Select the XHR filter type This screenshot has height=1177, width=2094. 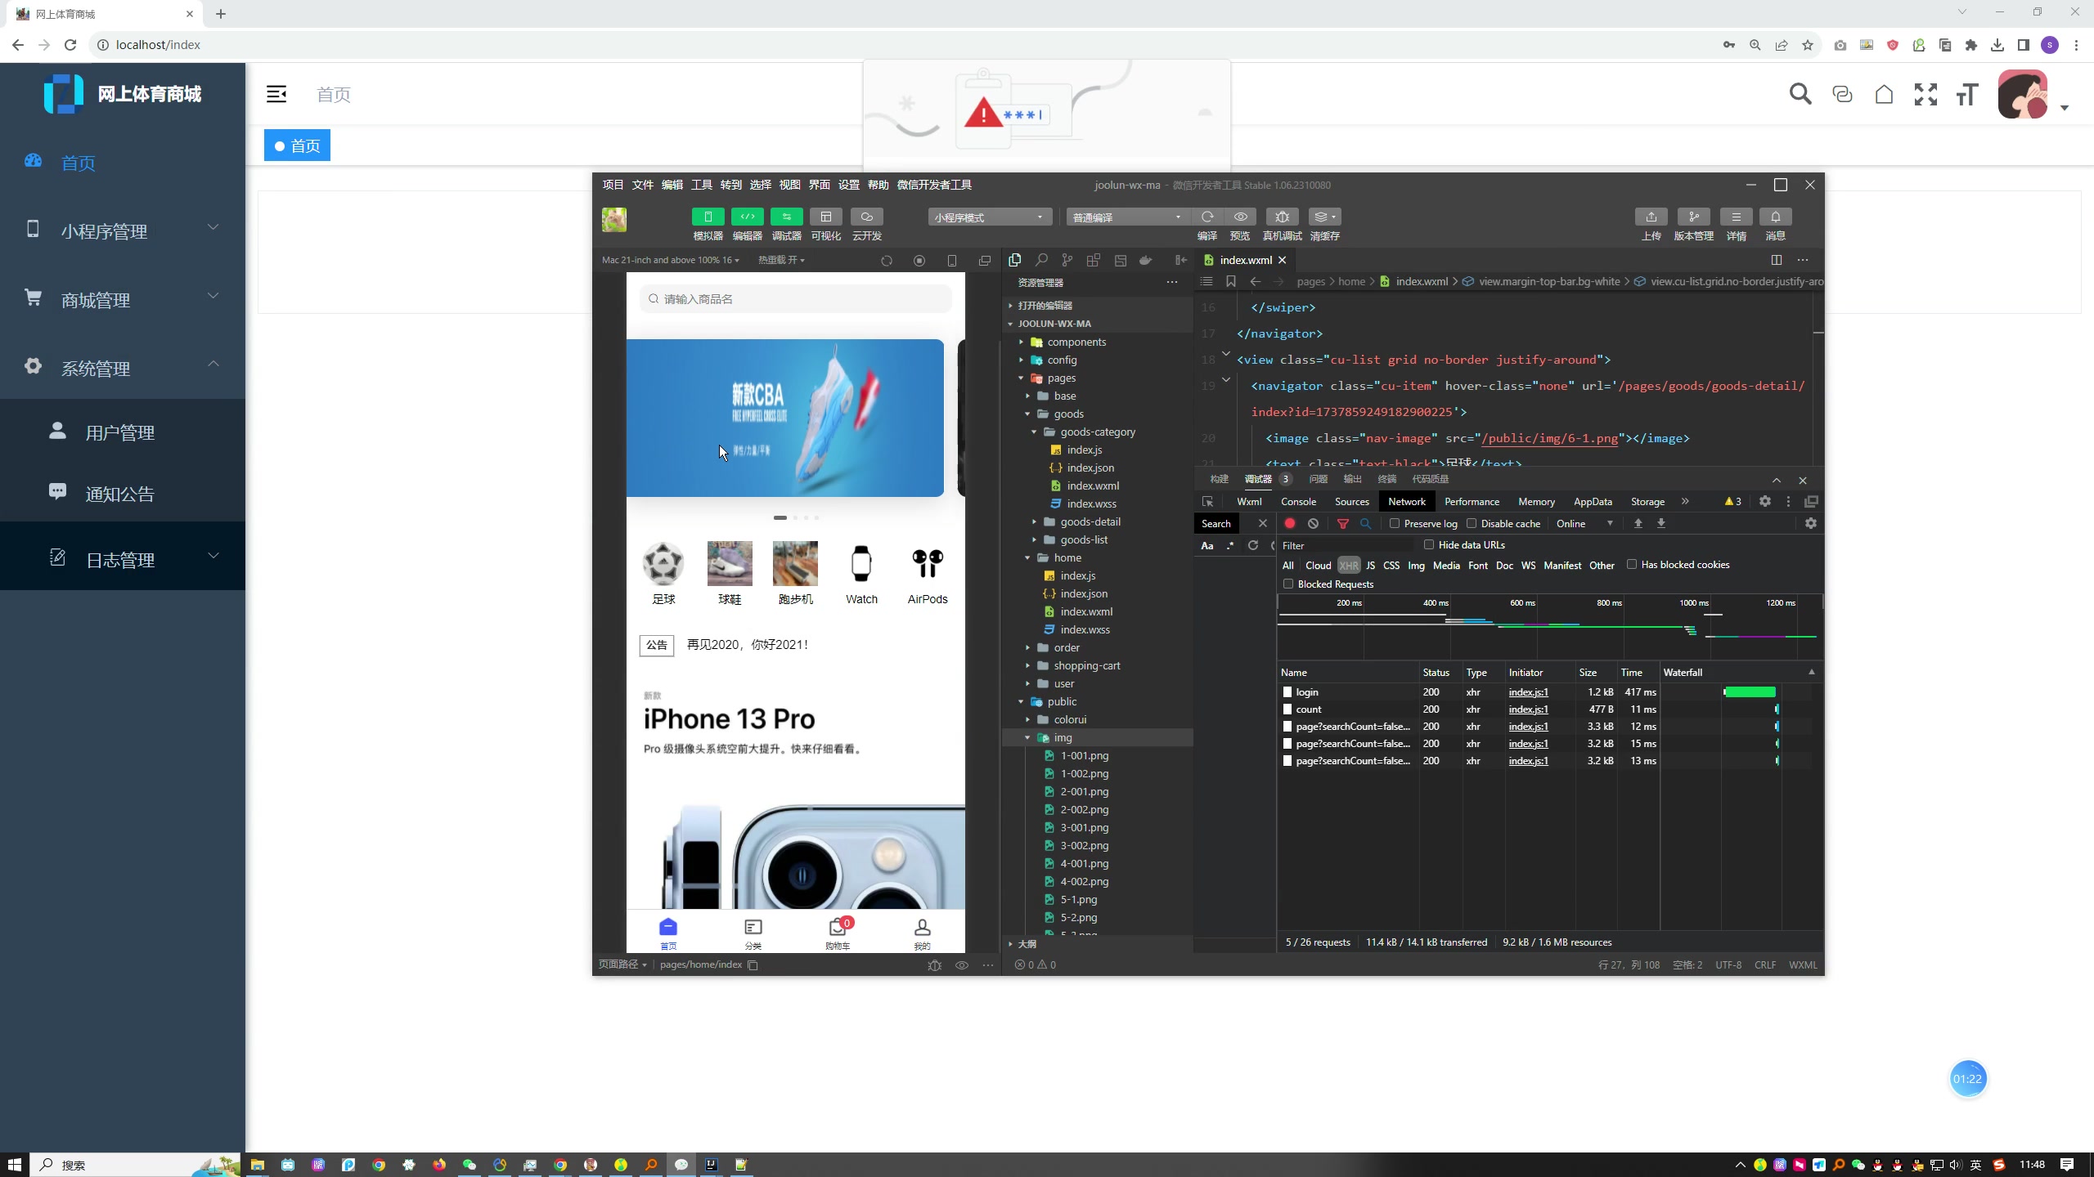coord(1349,565)
